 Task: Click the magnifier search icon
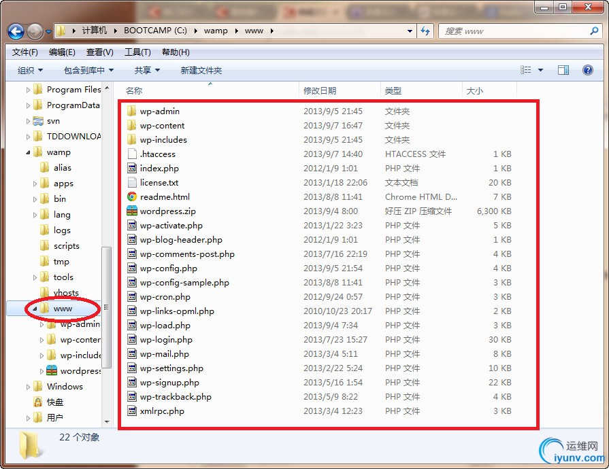click(594, 31)
